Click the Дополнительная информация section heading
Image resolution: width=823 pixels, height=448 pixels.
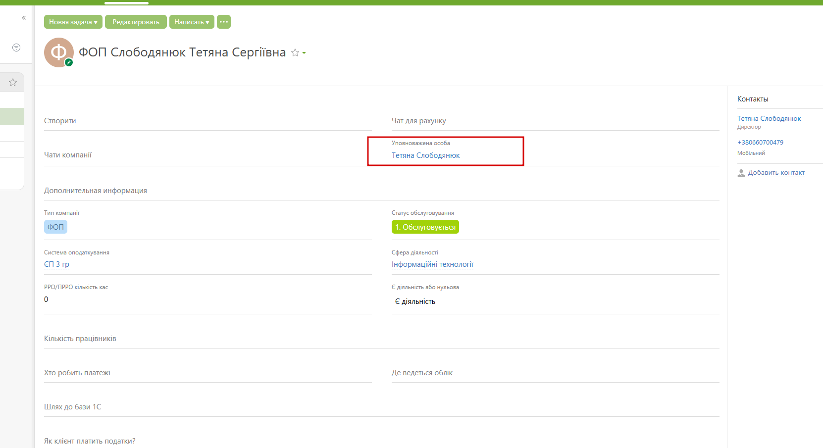pos(96,191)
